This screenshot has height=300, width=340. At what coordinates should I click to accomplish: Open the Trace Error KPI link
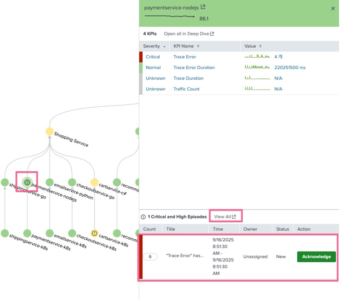pyautogui.click(x=184, y=57)
